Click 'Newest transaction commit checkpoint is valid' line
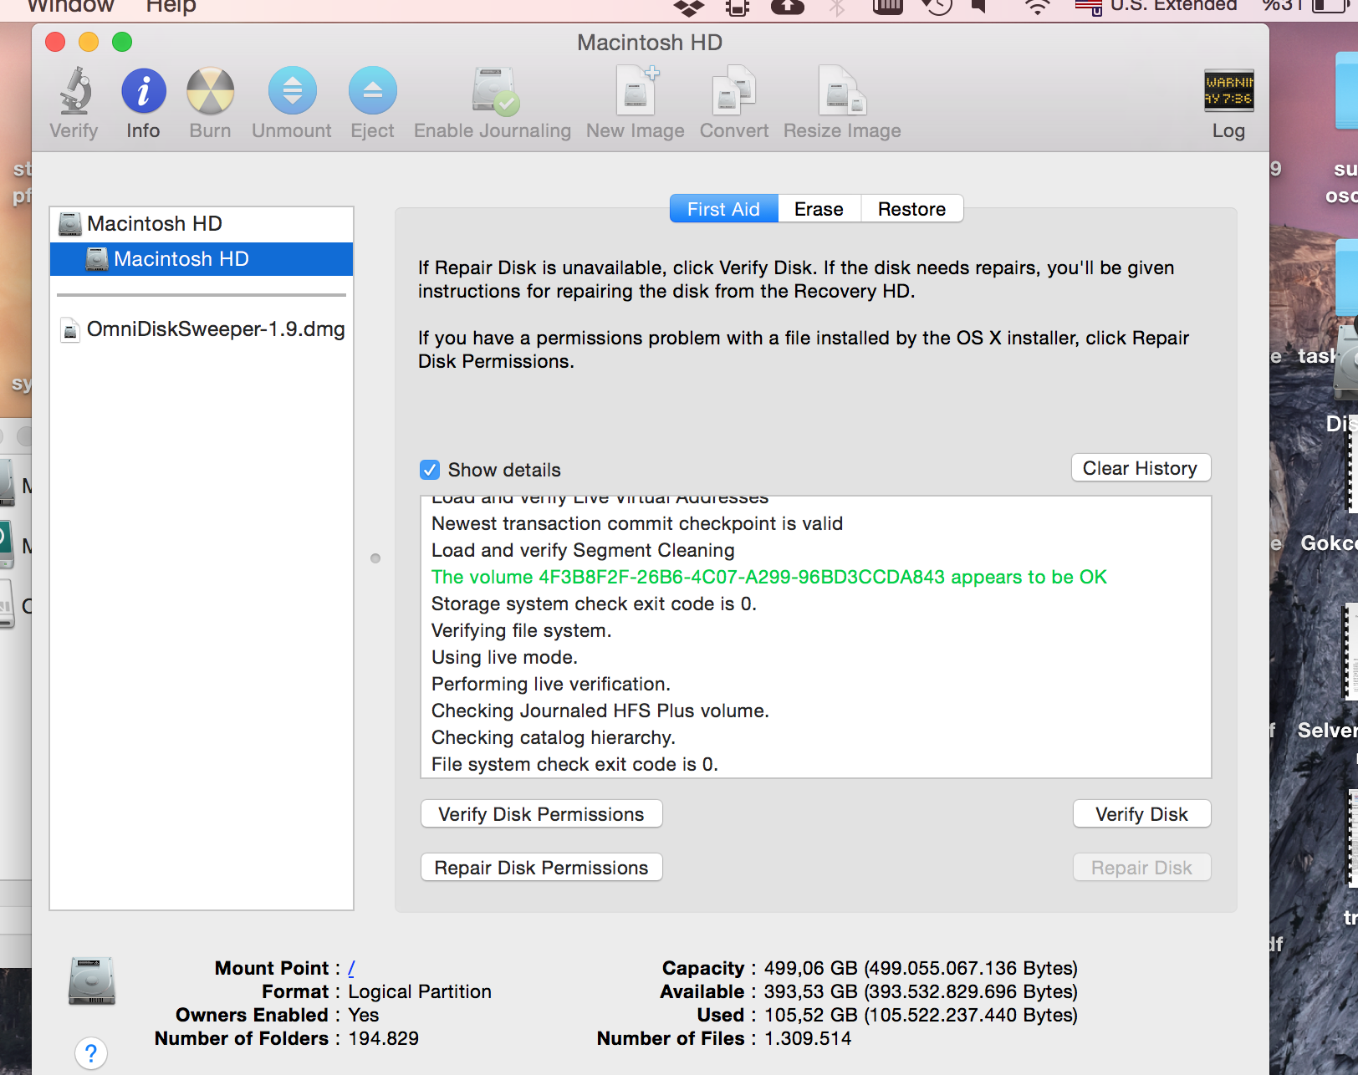 click(x=637, y=523)
